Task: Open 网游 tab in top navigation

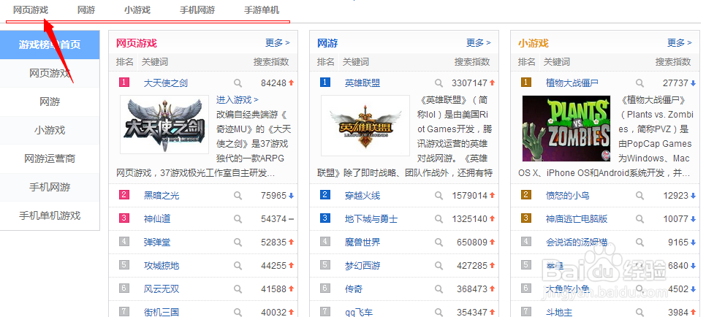Action: point(86,10)
